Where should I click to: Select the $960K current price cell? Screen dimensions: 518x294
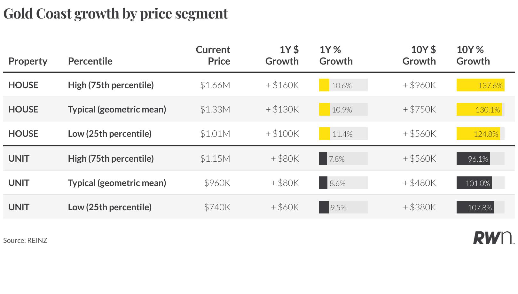217,183
